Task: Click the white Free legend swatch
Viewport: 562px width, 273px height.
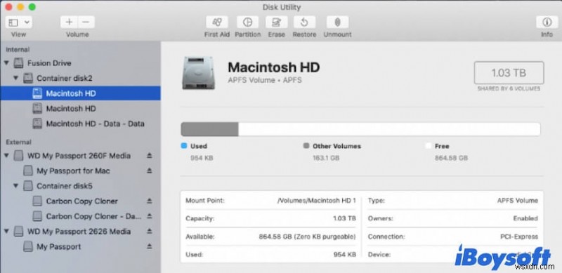Action: tap(428, 146)
